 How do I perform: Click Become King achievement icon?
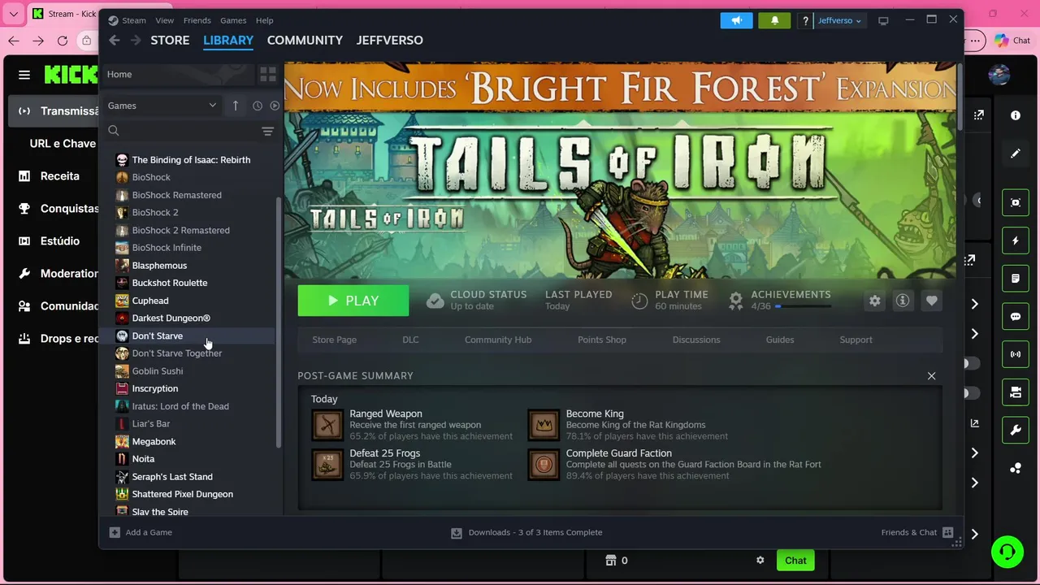544,425
